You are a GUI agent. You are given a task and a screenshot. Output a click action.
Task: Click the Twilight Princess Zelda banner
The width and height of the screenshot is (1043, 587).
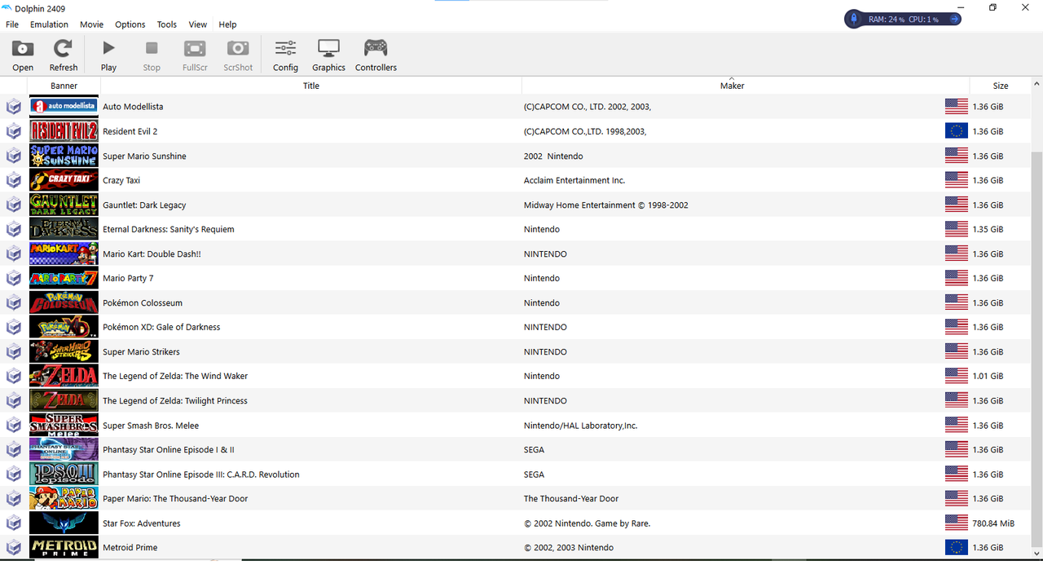tap(64, 400)
